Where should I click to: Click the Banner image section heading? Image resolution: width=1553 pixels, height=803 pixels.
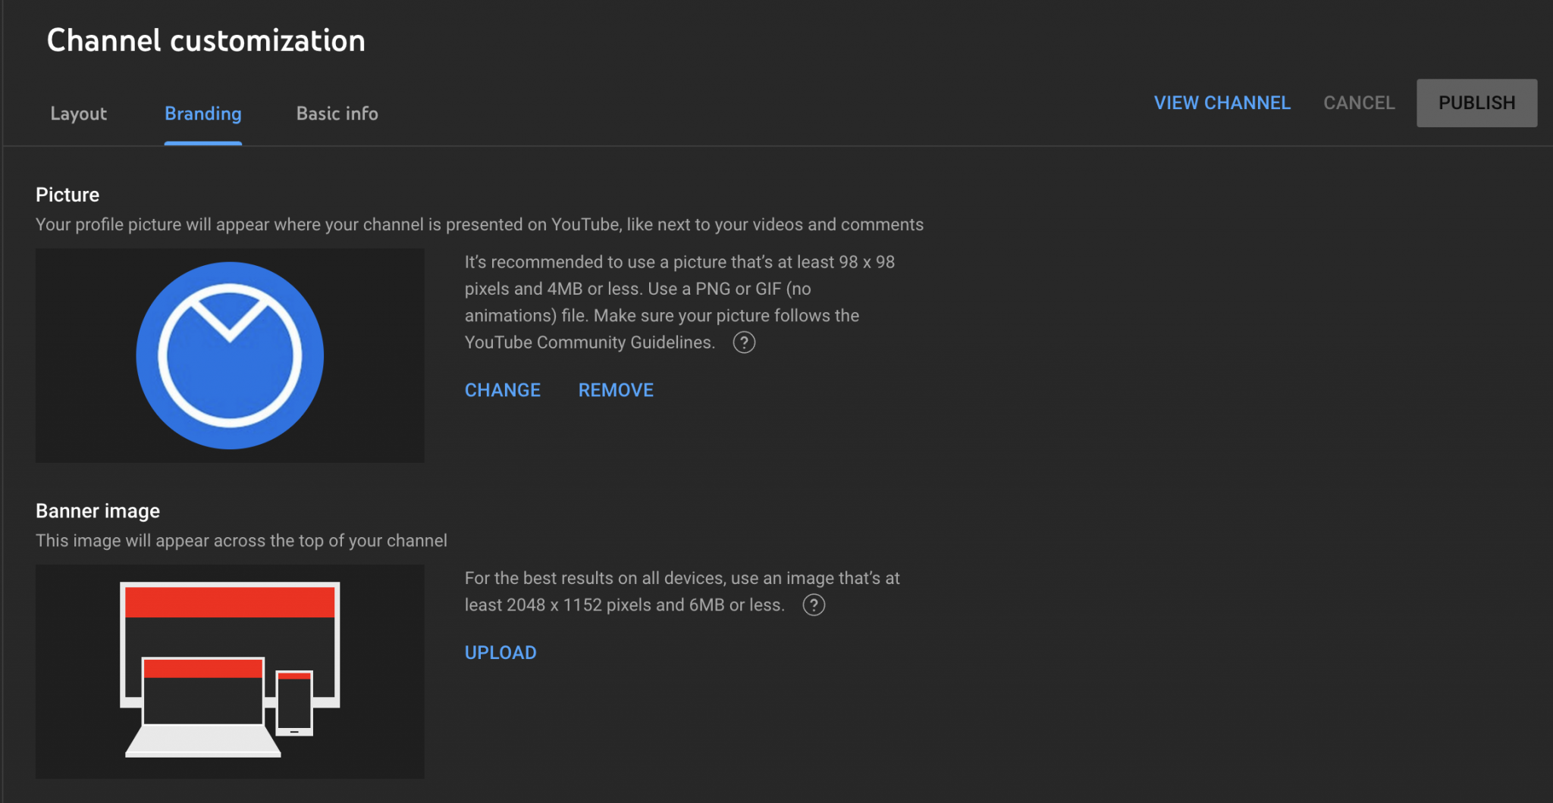[x=98, y=511]
